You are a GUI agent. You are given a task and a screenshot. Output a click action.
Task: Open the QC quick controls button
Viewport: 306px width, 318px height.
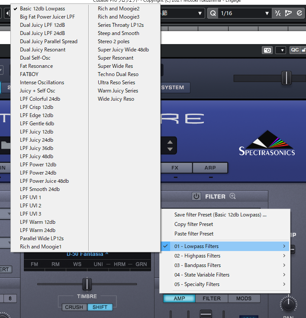[295, 50]
